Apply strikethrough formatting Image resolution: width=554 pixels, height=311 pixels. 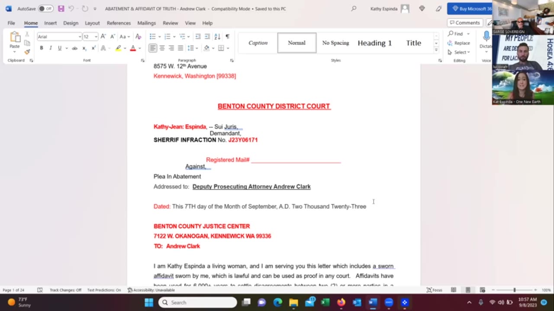(x=74, y=48)
